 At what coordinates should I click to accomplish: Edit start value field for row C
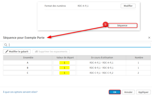pos(65,73)
